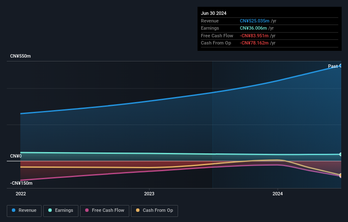This screenshot has height=222, width=348.
Task: Click the CN¥36.006m earnings value
Action: [x=253, y=28]
